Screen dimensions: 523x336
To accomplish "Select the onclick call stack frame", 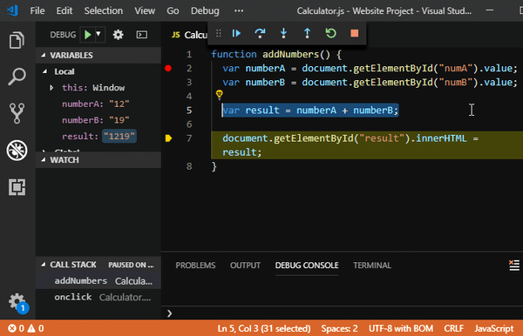I will click(98, 297).
